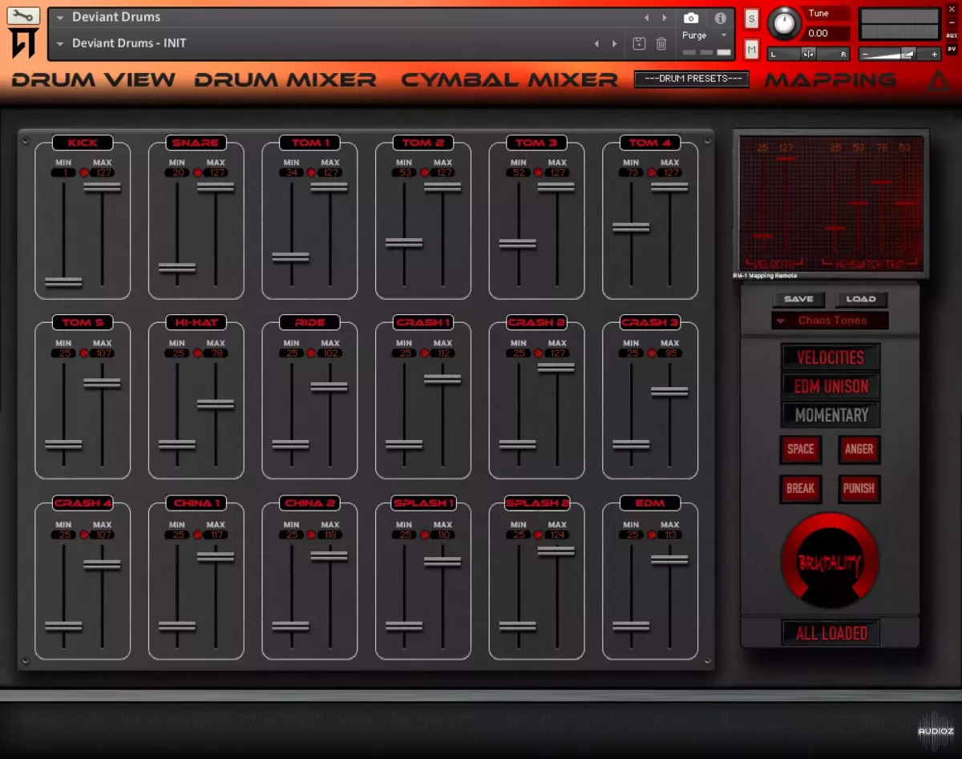Toggle the MOMENTARY mode button
The height and width of the screenshot is (759, 962).
click(x=831, y=415)
